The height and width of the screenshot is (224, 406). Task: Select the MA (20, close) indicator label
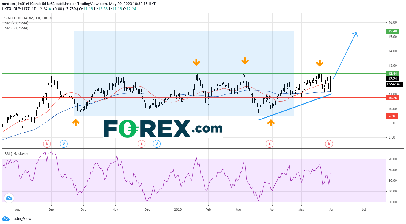(16, 23)
